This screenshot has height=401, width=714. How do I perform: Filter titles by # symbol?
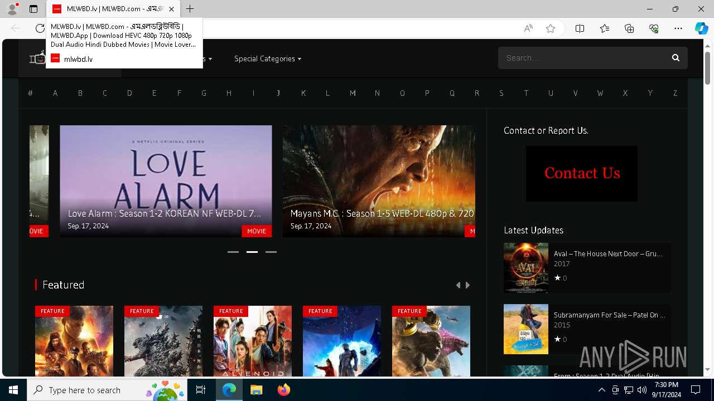30,93
